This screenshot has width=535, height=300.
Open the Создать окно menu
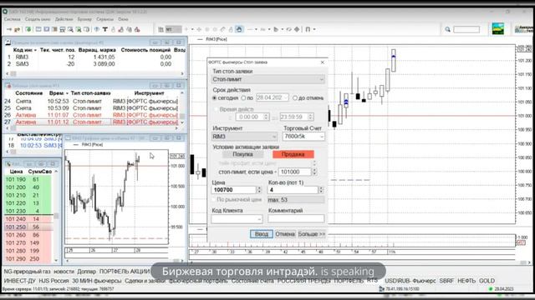pyautogui.click(x=38, y=19)
